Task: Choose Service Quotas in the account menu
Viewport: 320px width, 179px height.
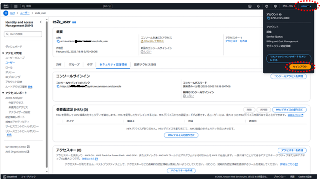Action: 275,37
